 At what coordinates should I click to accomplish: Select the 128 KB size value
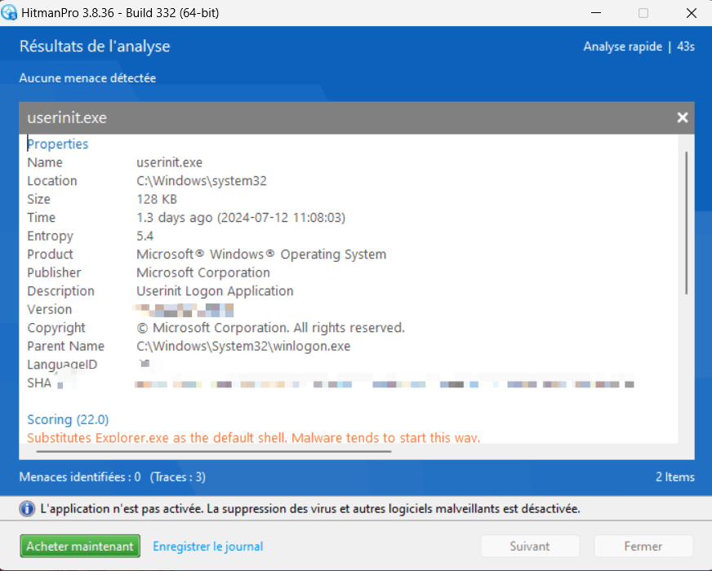coord(157,199)
